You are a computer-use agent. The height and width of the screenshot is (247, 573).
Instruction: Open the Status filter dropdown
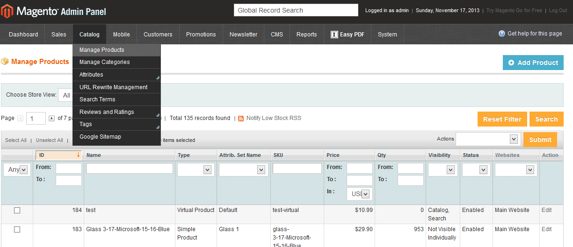pyautogui.click(x=475, y=170)
